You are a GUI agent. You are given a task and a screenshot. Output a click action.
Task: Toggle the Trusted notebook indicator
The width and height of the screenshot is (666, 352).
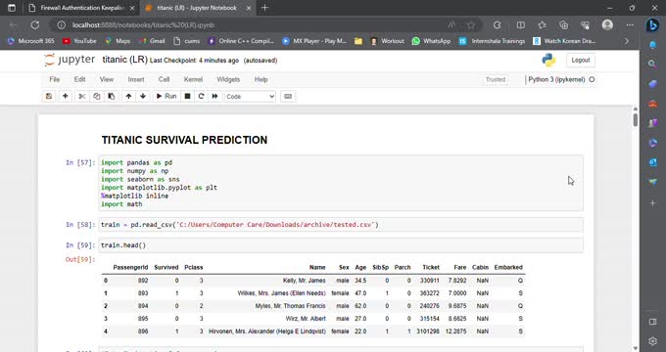click(x=496, y=79)
